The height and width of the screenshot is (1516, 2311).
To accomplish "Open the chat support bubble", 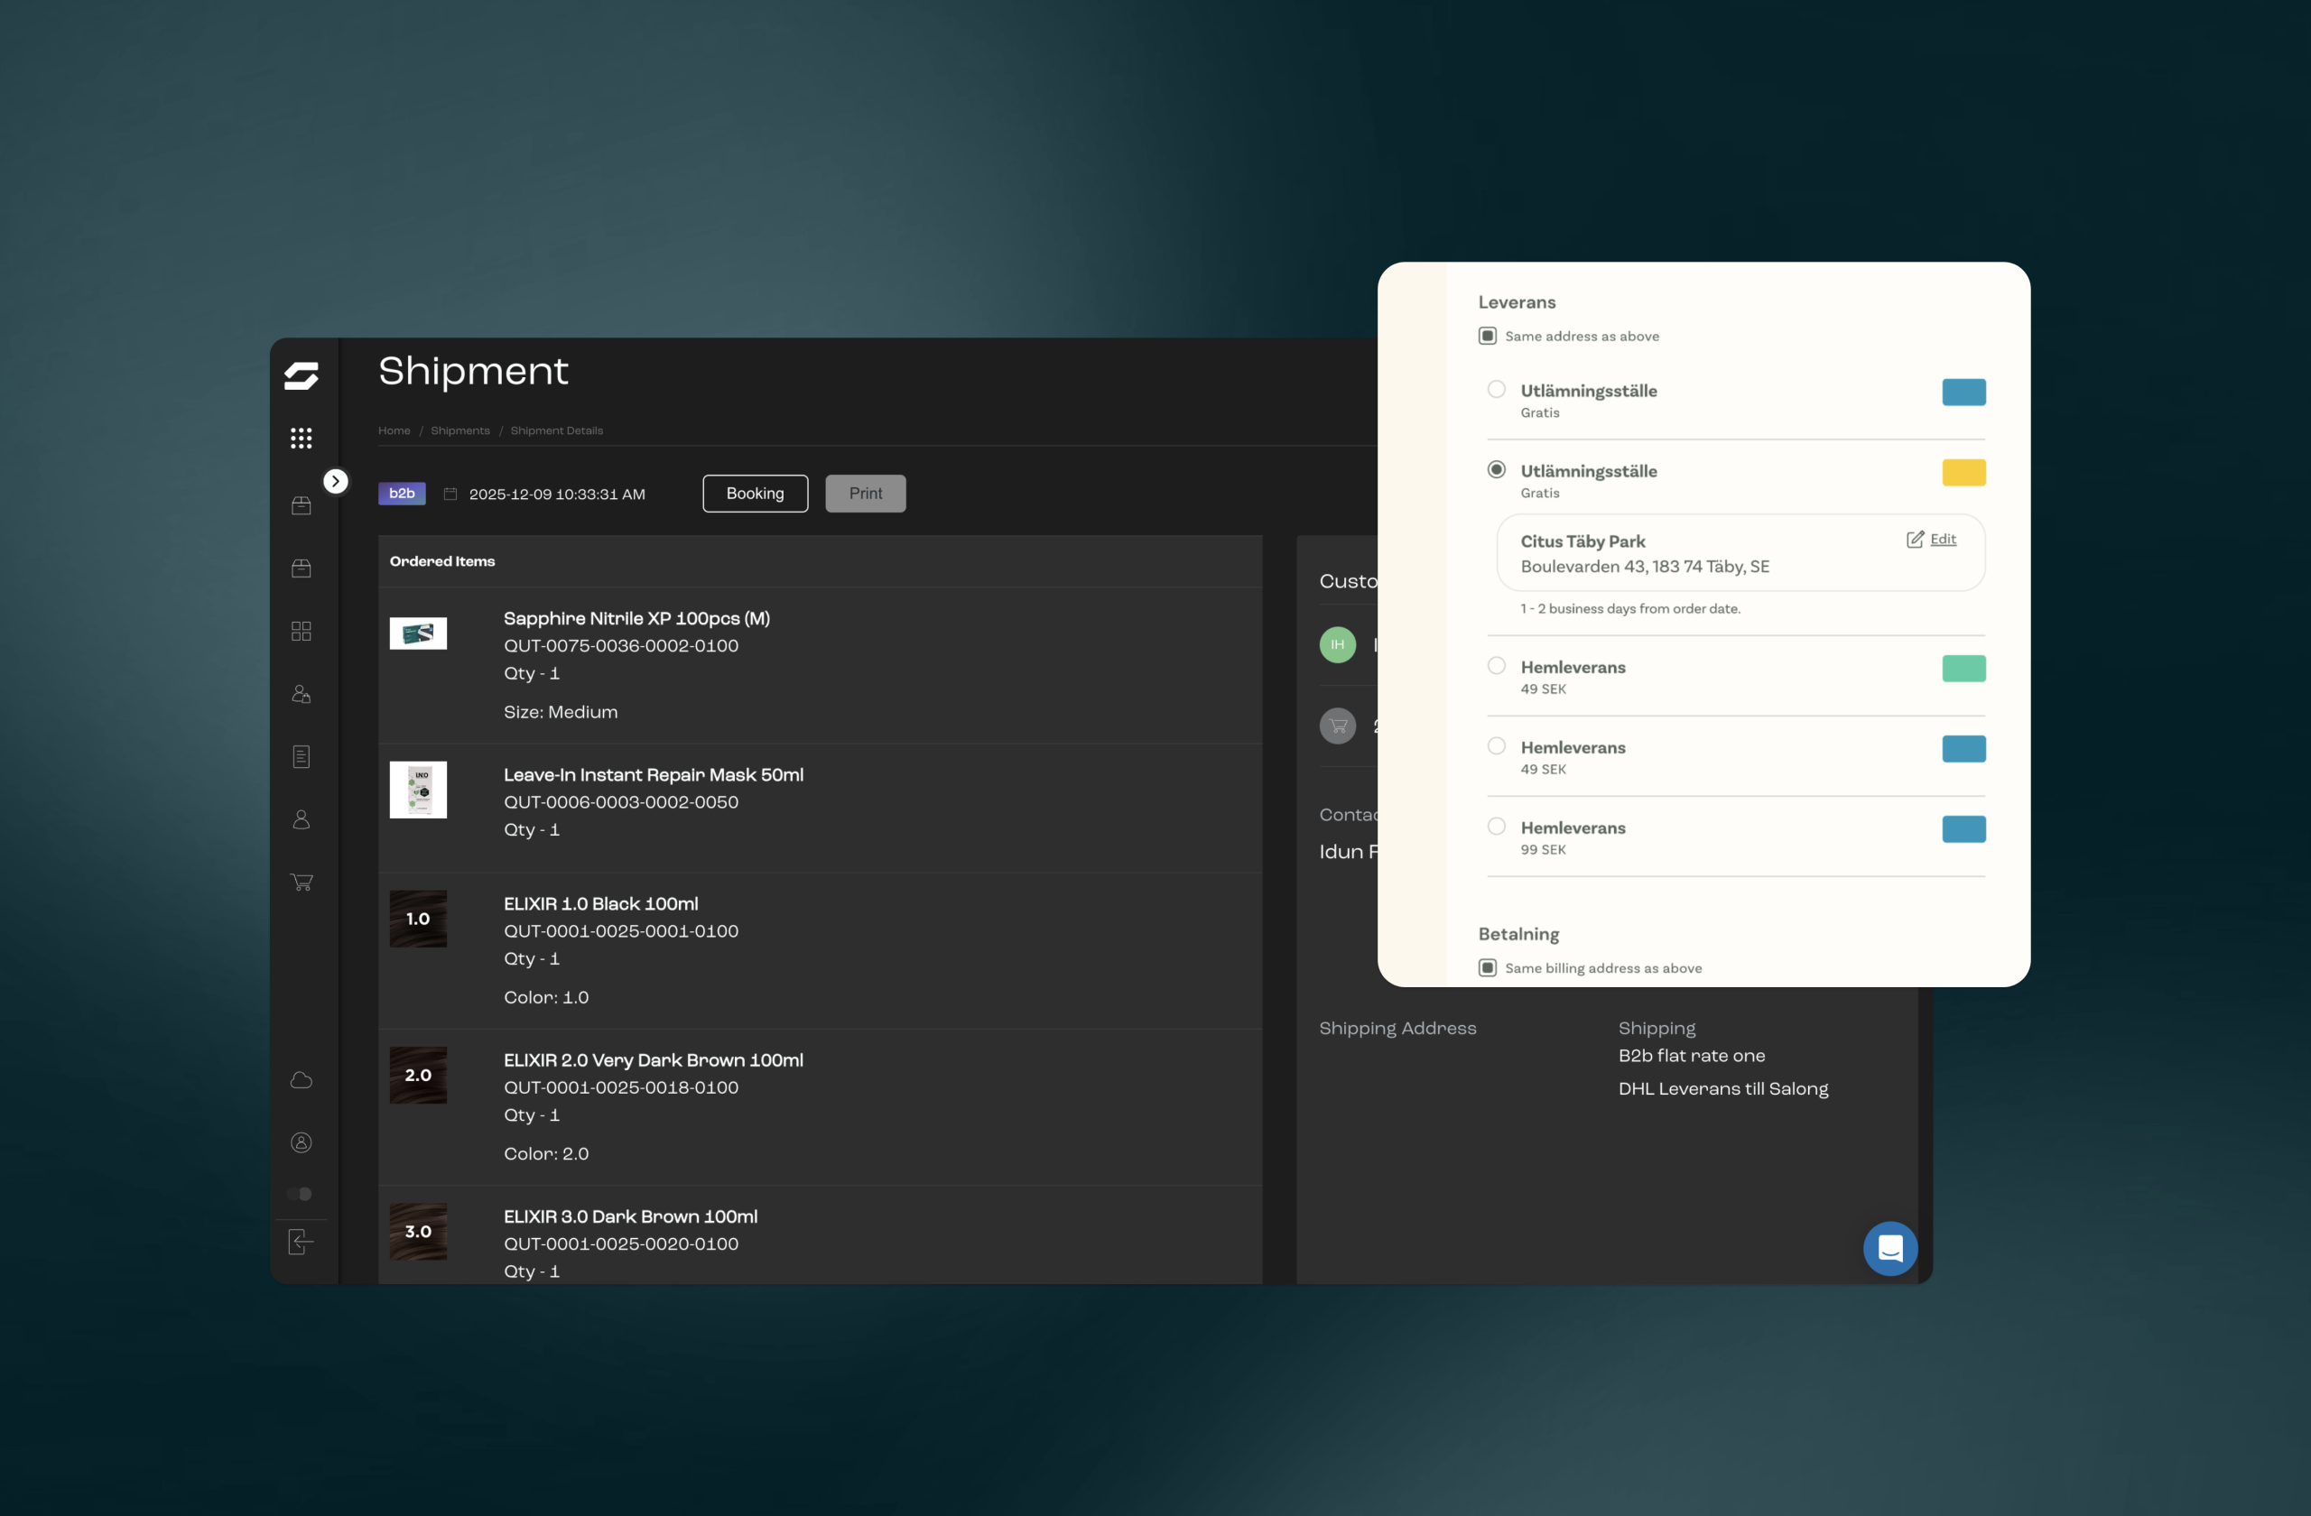I will (x=1889, y=1248).
